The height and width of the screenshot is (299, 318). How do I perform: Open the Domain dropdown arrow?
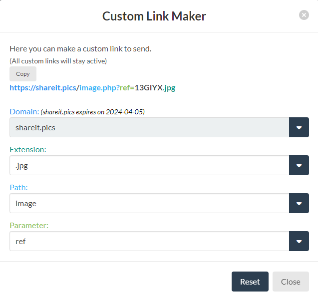point(299,127)
